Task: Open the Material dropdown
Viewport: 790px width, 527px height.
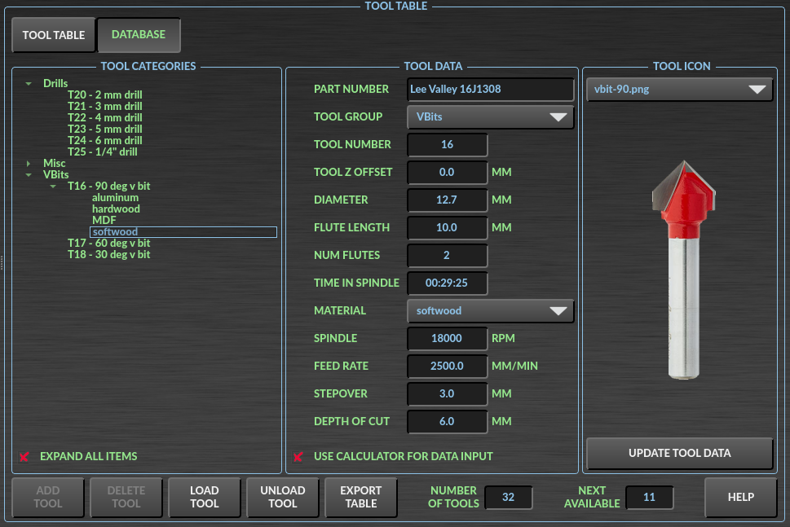Action: click(x=490, y=310)
